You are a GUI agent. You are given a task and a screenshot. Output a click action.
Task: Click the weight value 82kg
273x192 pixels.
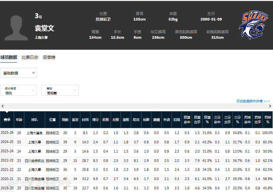(x=173, y=19)
